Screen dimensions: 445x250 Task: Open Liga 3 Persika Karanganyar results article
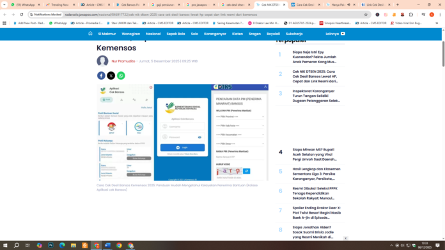[x=316, y=174]
